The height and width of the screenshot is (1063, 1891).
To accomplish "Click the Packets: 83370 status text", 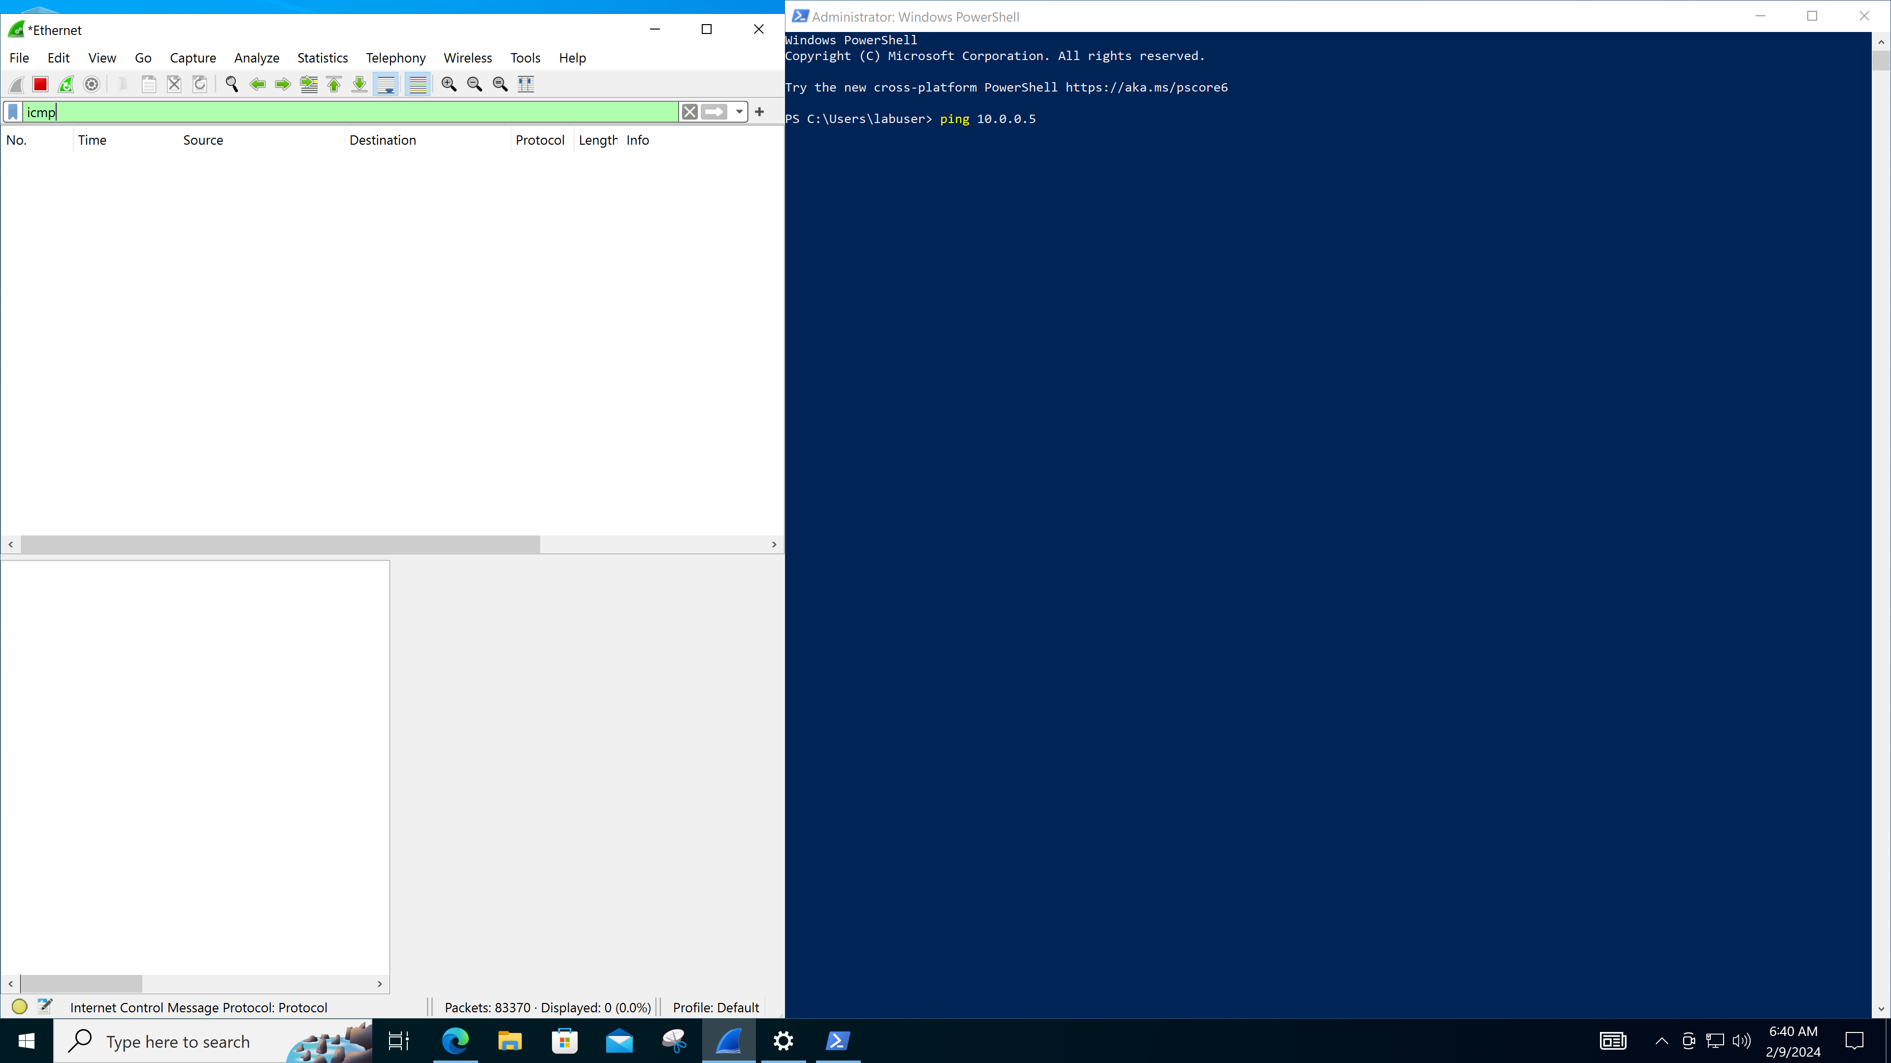I will pos(488,1008).
